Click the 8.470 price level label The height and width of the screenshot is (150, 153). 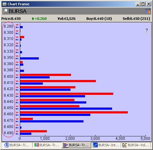point(8,121)
